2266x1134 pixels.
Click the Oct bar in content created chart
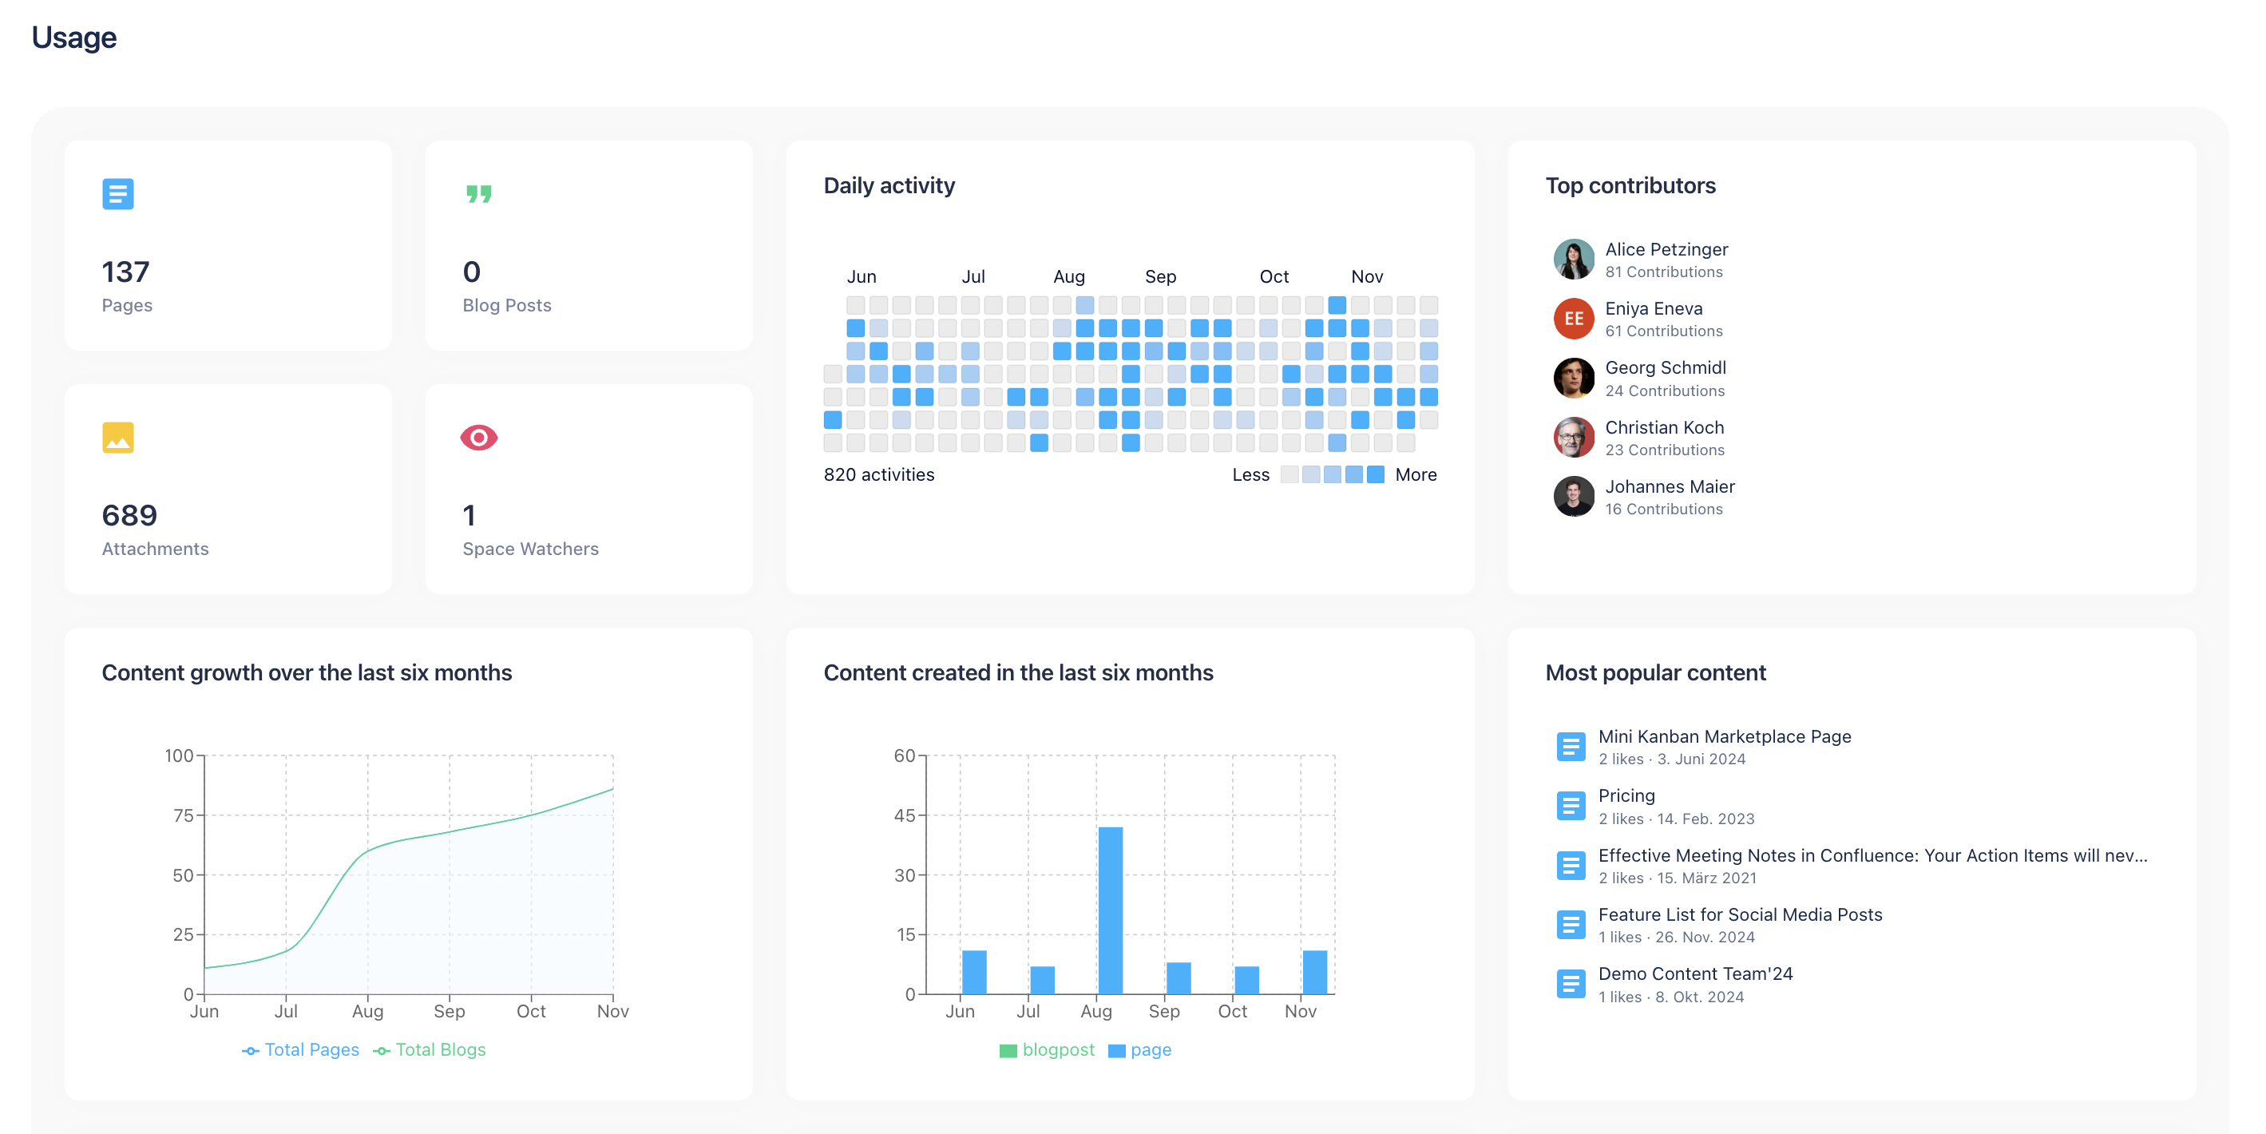[1246, 980]
